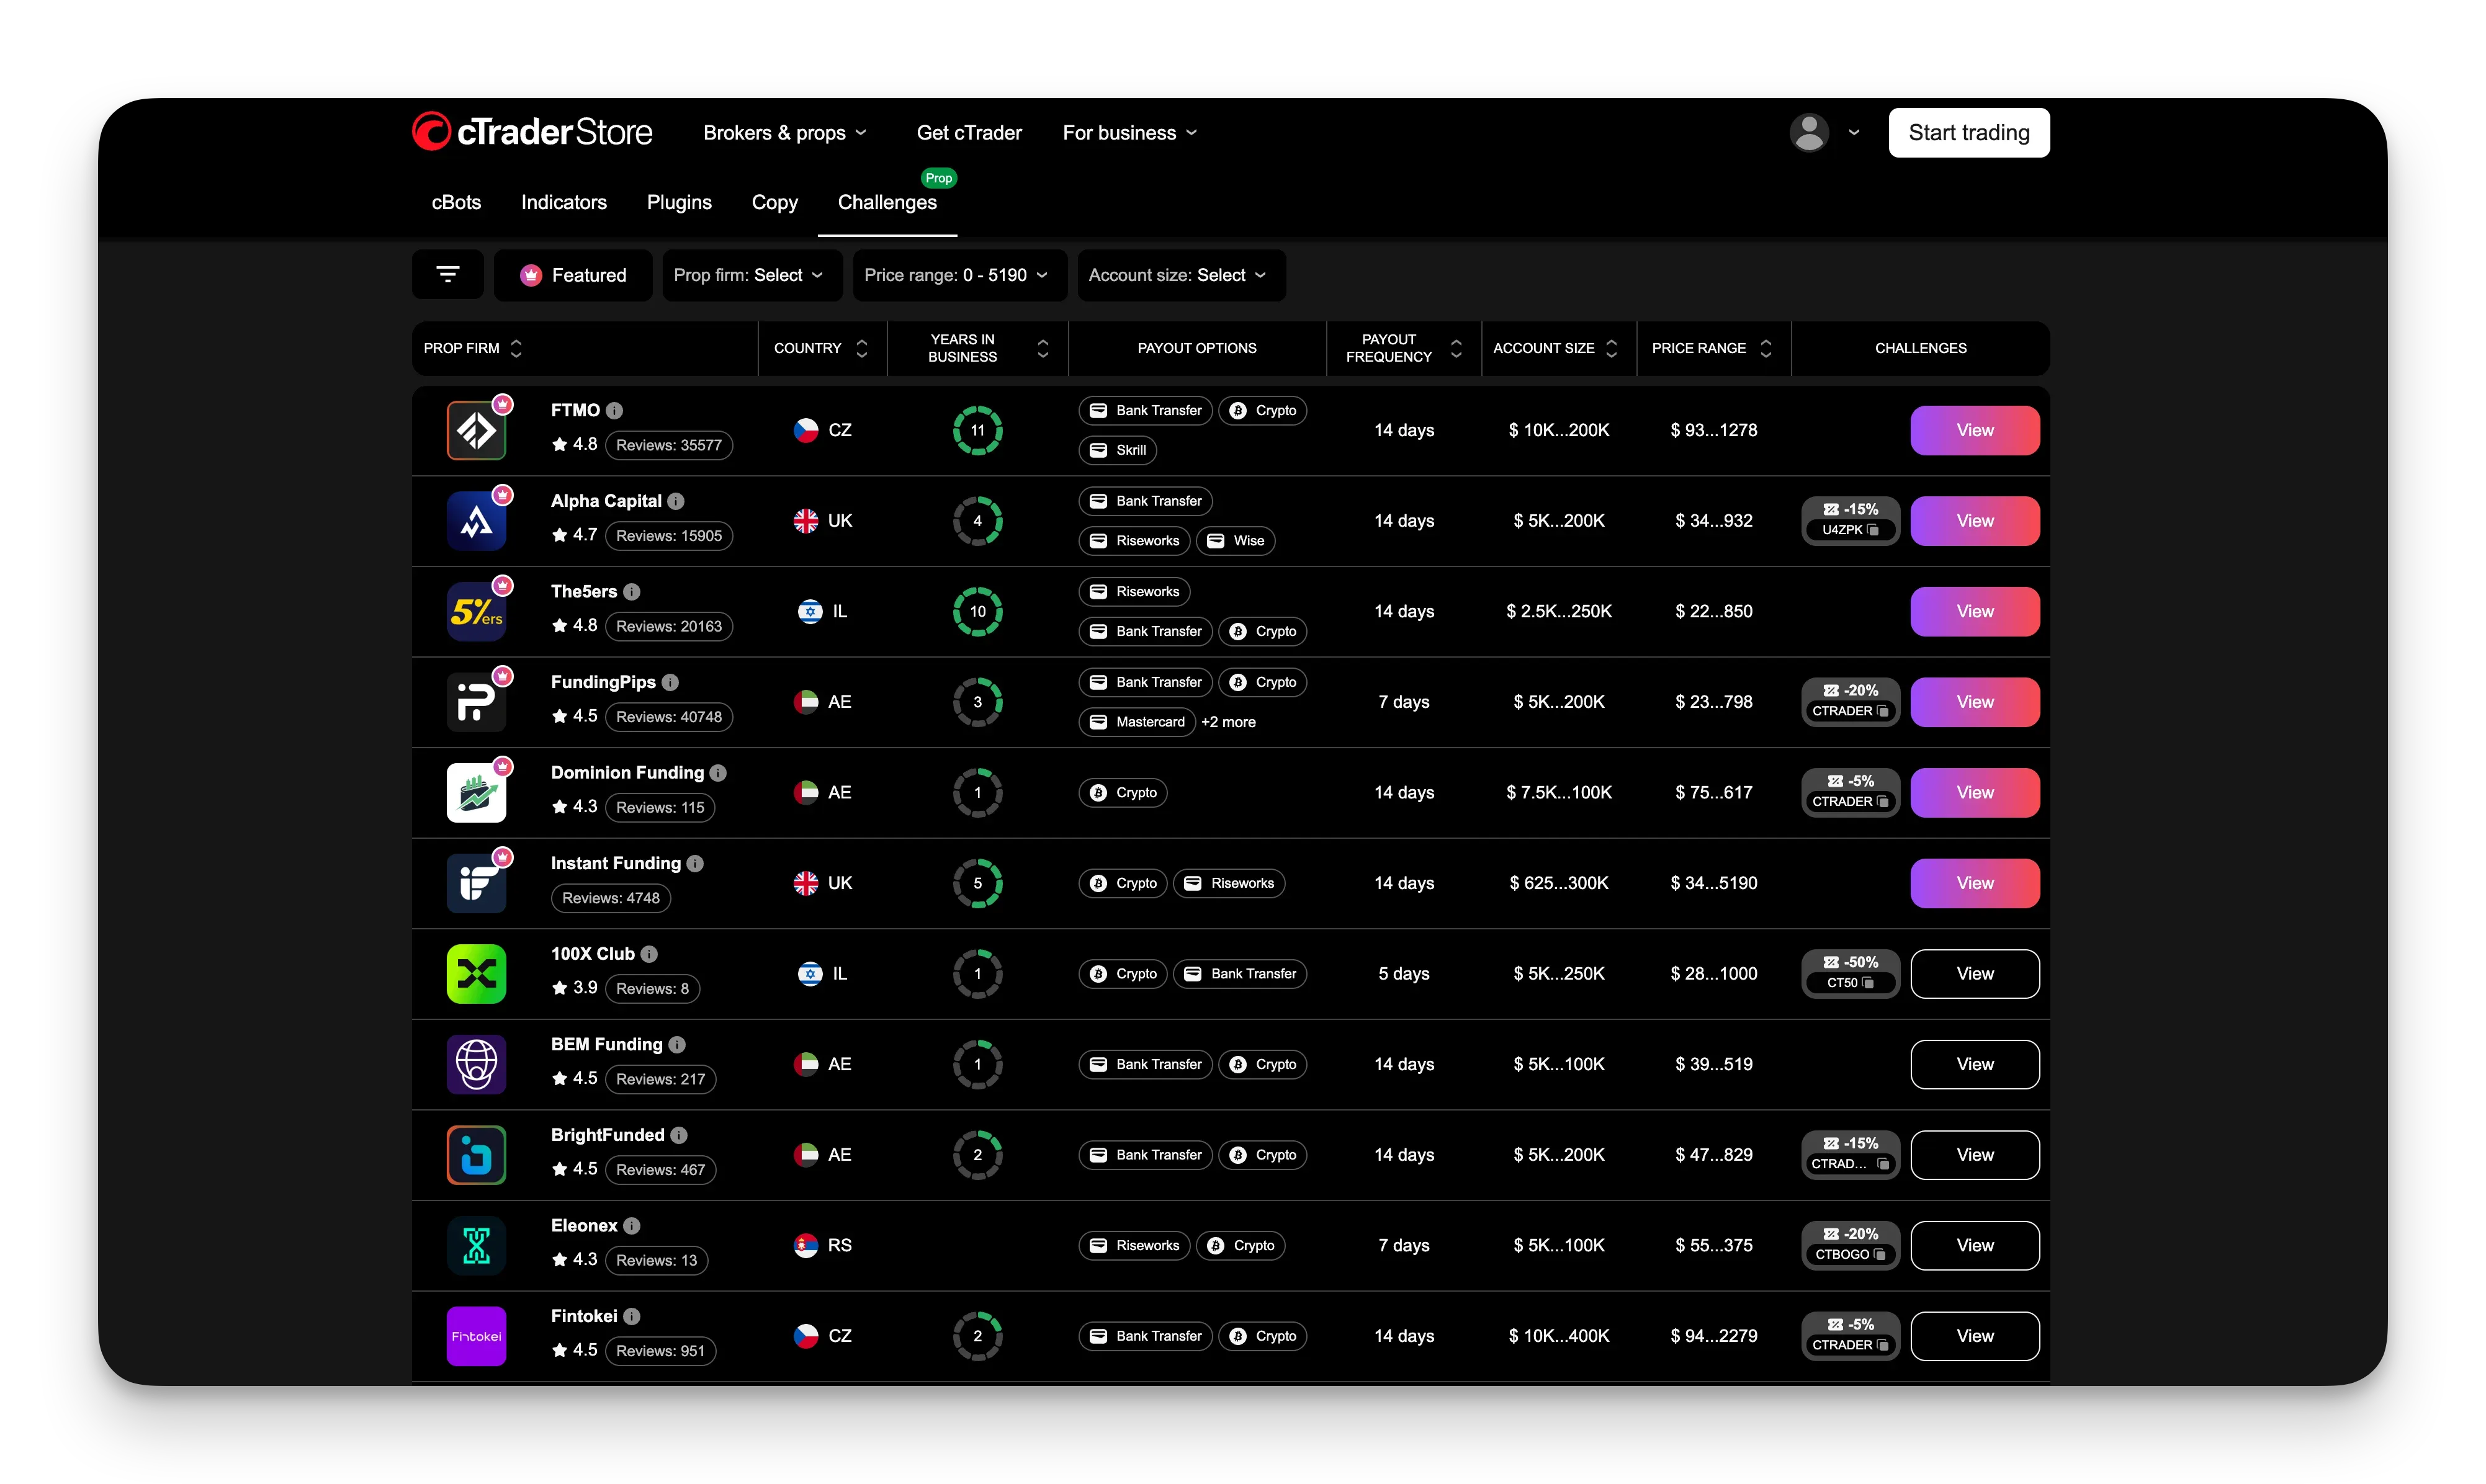This screenshot has height=1484, width=2486.
Task: Toggle the Featured filter
Action: click(x=573, y=275)
